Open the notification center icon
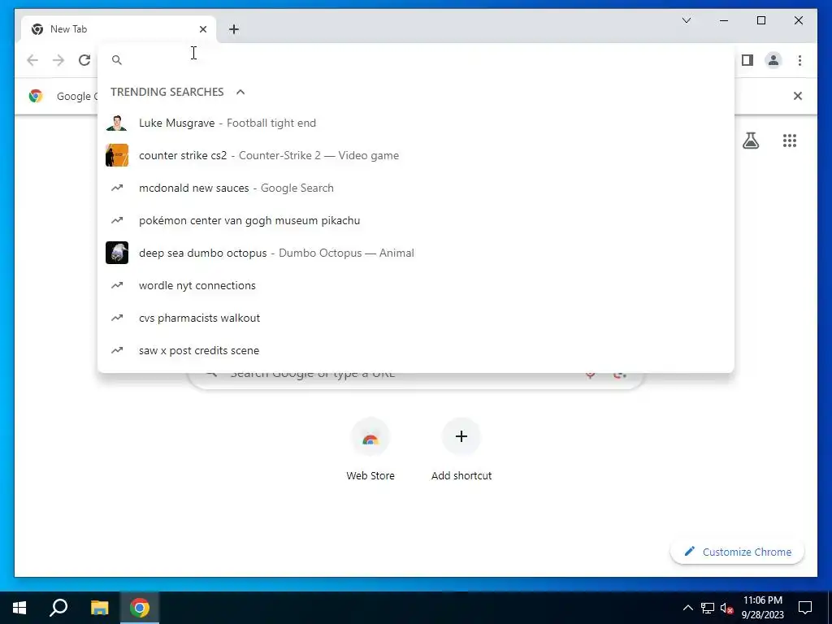 pyautogui.click(x=805, y=608)
